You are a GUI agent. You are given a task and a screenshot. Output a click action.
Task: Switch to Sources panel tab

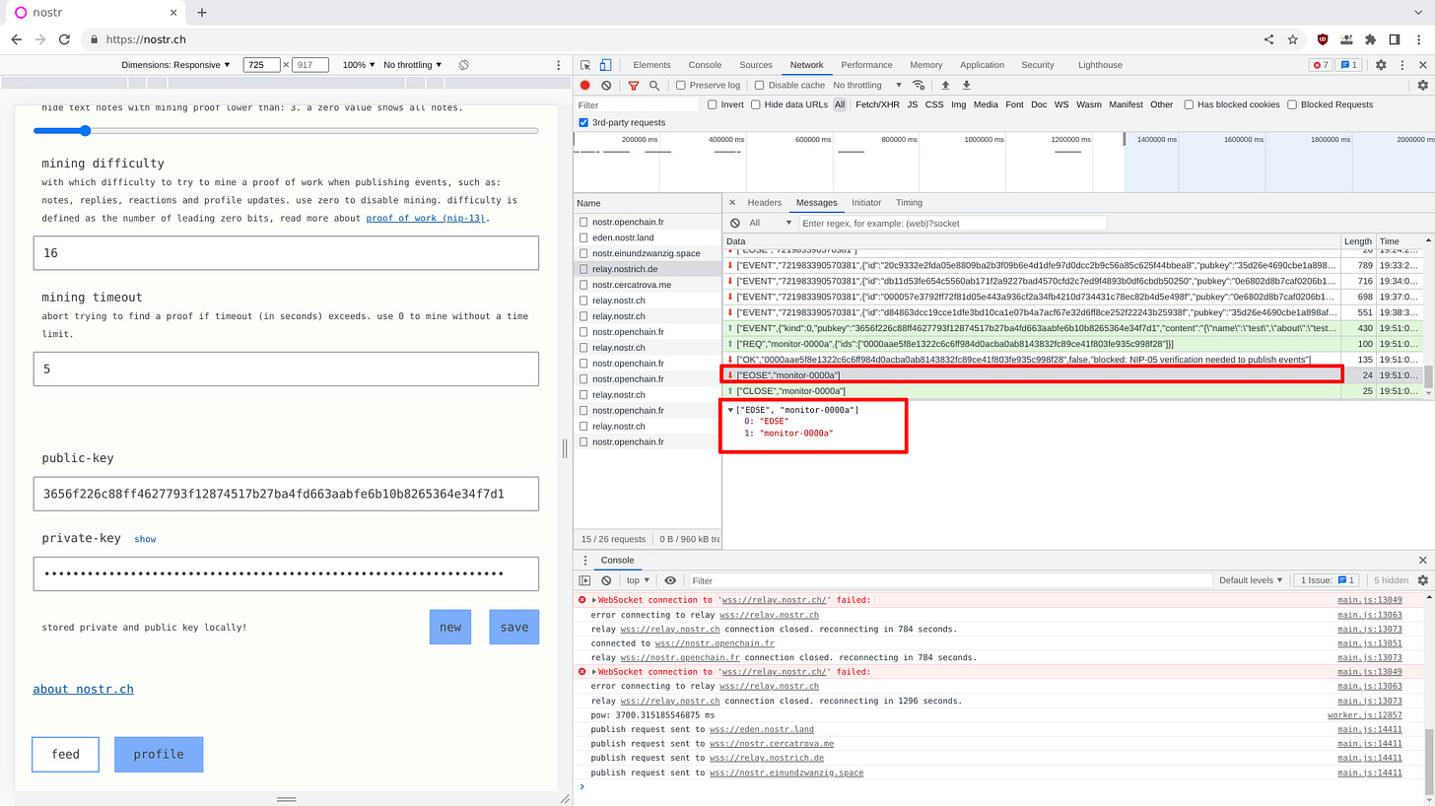click(x=756, y=65)
